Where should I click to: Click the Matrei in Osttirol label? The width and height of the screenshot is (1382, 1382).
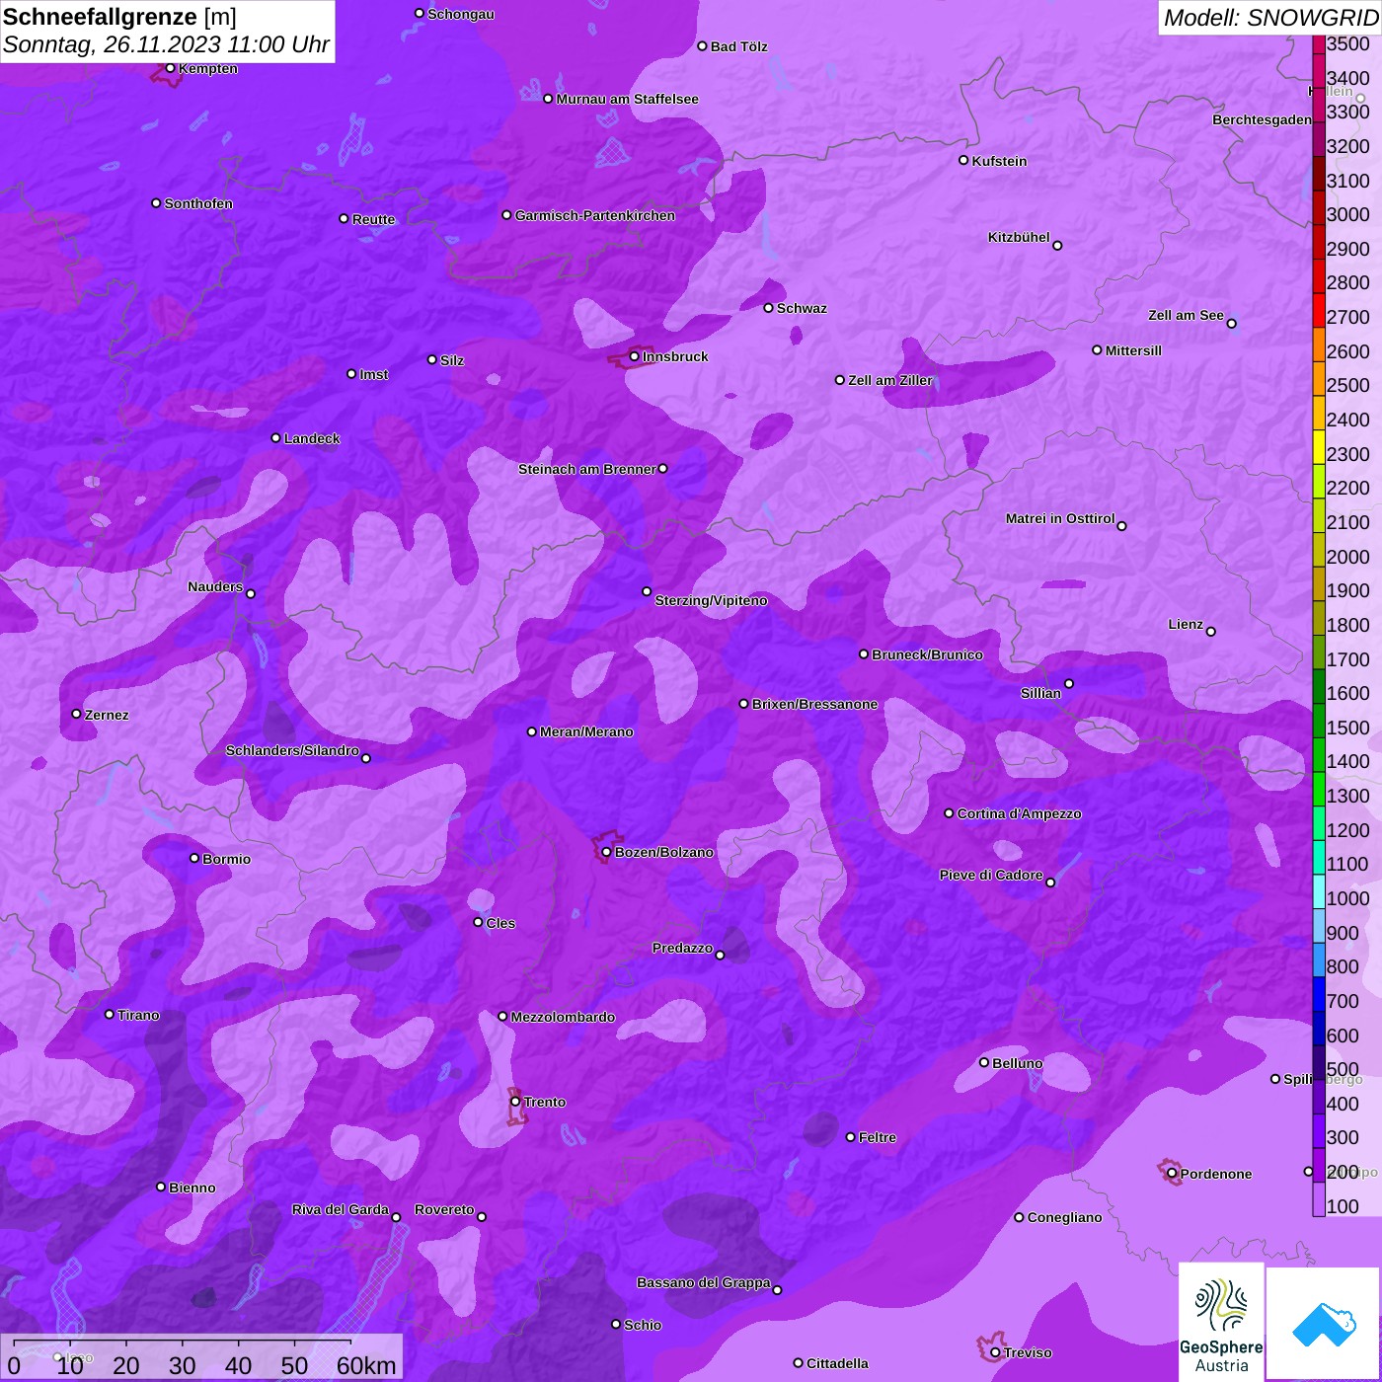1060,518
